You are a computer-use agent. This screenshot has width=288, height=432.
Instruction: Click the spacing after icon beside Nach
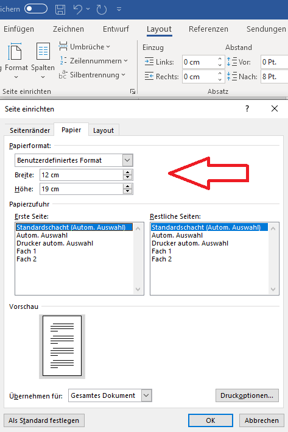231,76
